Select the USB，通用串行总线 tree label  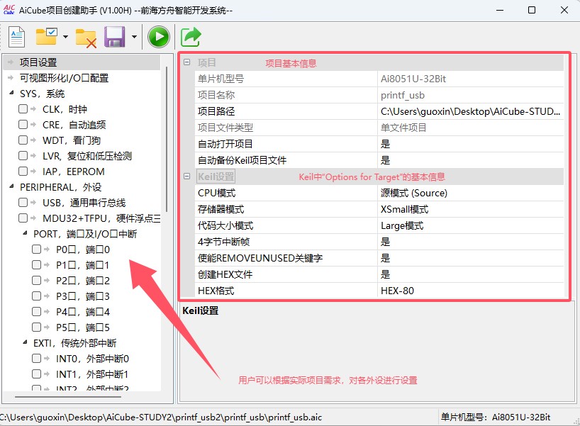(84, 203)
